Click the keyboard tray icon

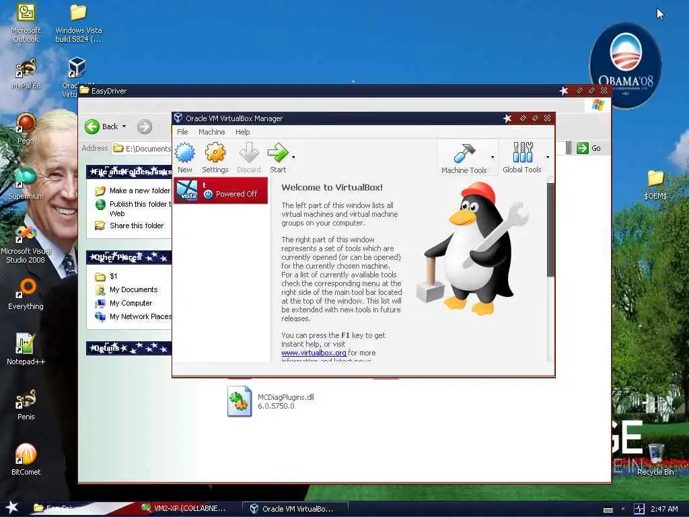click(608, 510)
